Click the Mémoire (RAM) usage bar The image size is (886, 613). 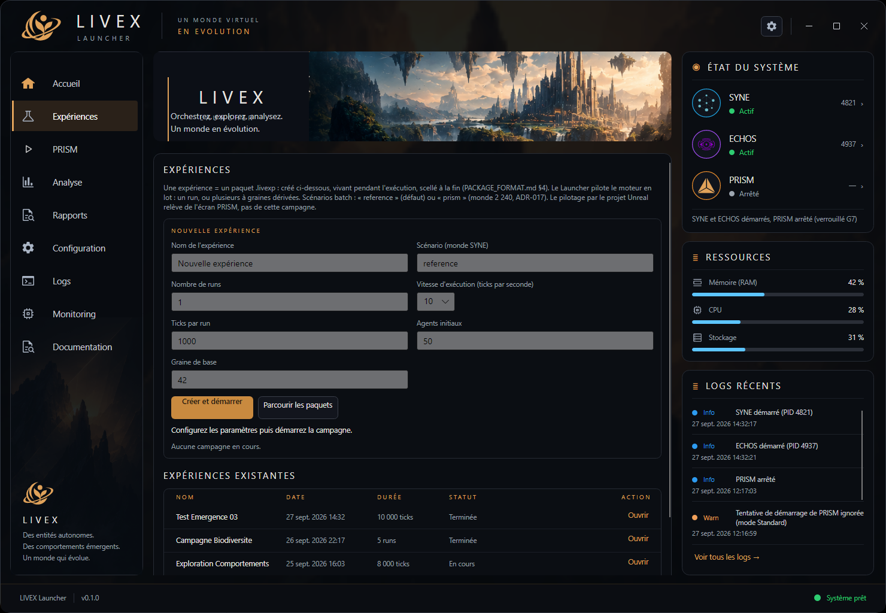(x=778, y=295)
